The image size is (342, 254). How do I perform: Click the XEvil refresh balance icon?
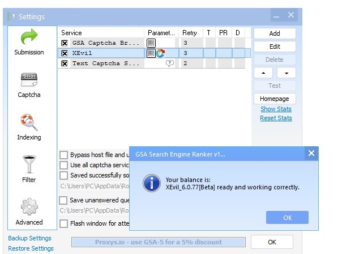(160, 53)
